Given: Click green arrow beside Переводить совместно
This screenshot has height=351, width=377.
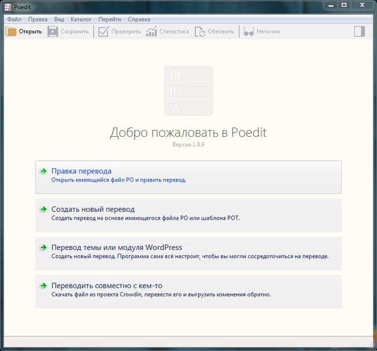Looking at the screenshot, I should [x=43, y=286].
